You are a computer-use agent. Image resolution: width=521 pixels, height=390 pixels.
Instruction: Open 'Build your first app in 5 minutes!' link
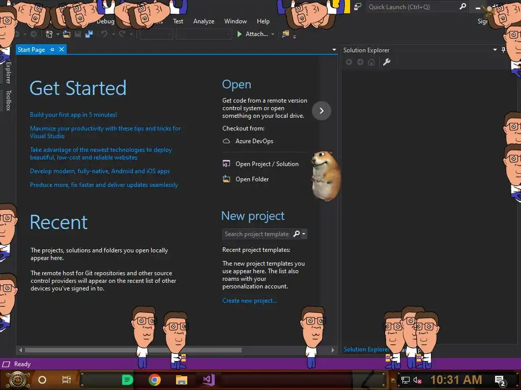(73, 115)
